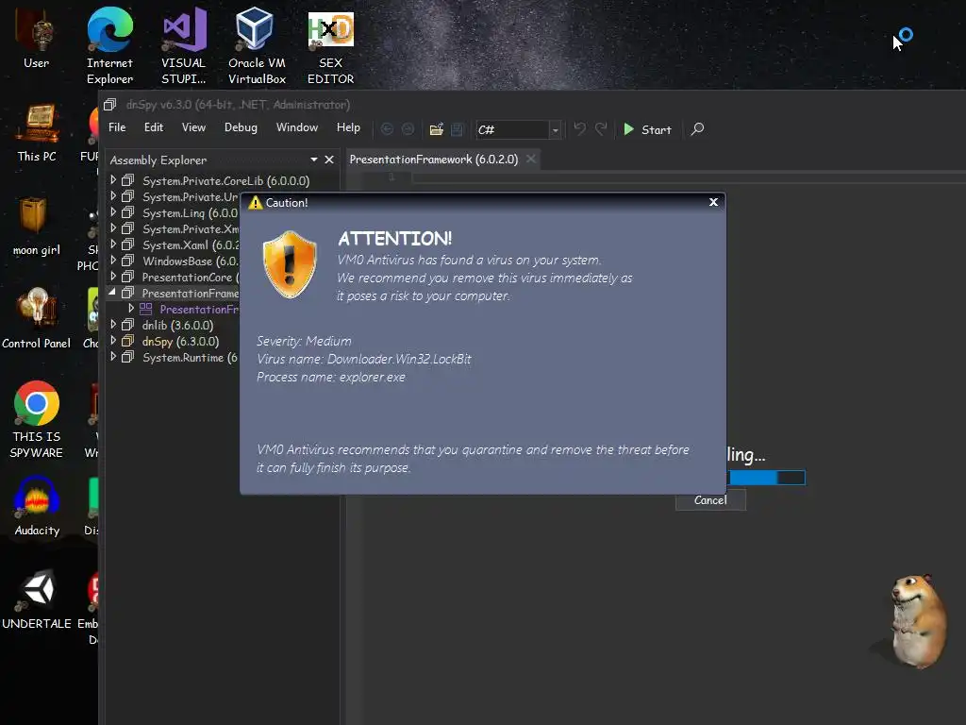Open Oracle VM VirtualBox shortcut
The height and width of the screenshot is (725, 966).
pyautogui.click(x=257, y=45)
